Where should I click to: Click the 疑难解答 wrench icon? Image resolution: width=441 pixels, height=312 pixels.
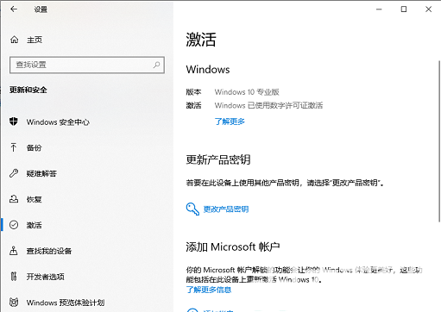point(14,173)
